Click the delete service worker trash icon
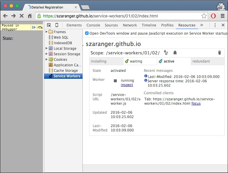The height and width of the screenshot is (173, 228). coord(220,53)
